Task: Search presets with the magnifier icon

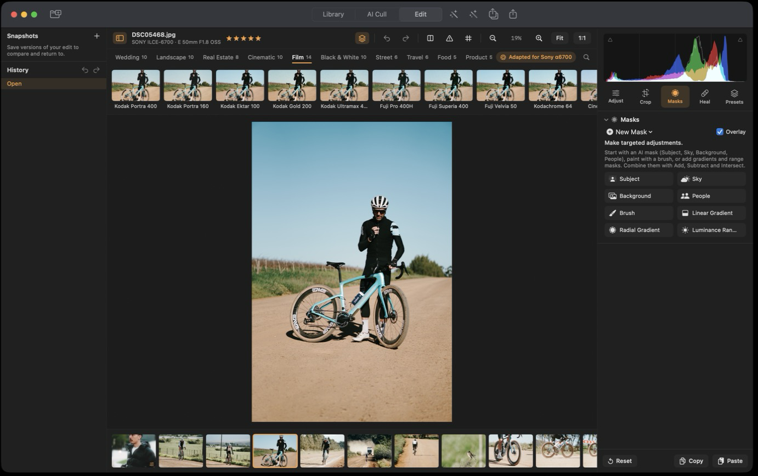Action: 586,57
